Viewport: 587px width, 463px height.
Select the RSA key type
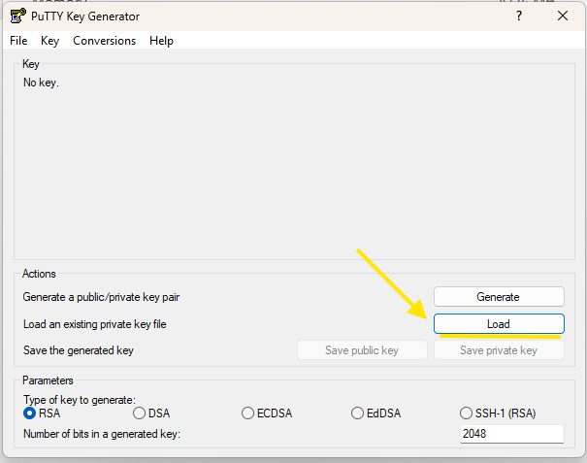click(42, 413)
